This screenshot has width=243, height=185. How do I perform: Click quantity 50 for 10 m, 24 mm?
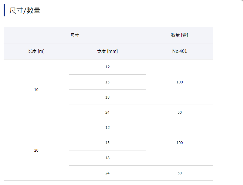pos(179,113)
